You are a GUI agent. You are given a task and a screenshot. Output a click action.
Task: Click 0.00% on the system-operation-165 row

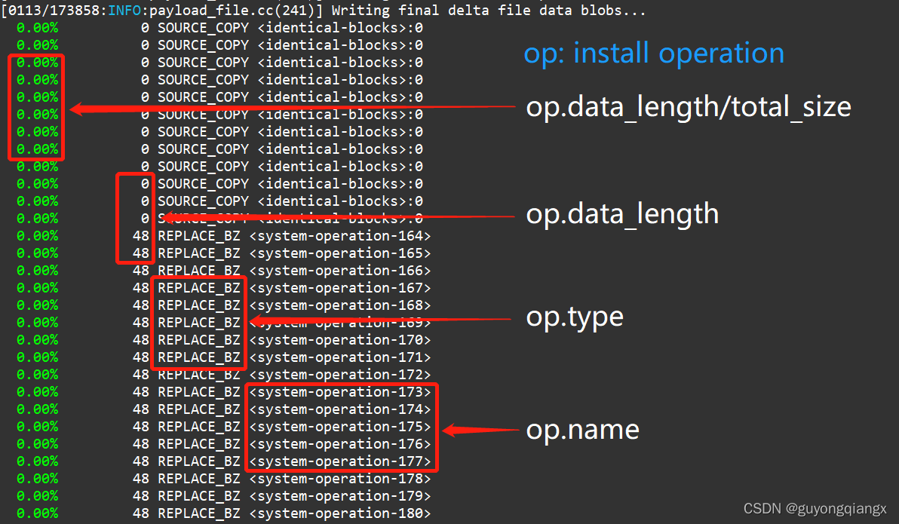37,253
